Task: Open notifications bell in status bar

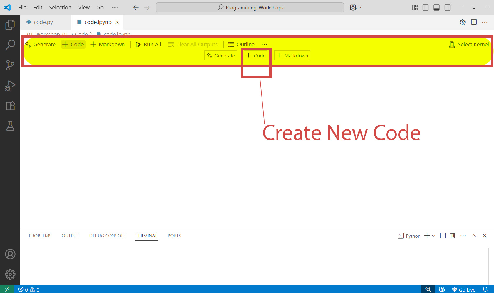Action: point(485,289)
